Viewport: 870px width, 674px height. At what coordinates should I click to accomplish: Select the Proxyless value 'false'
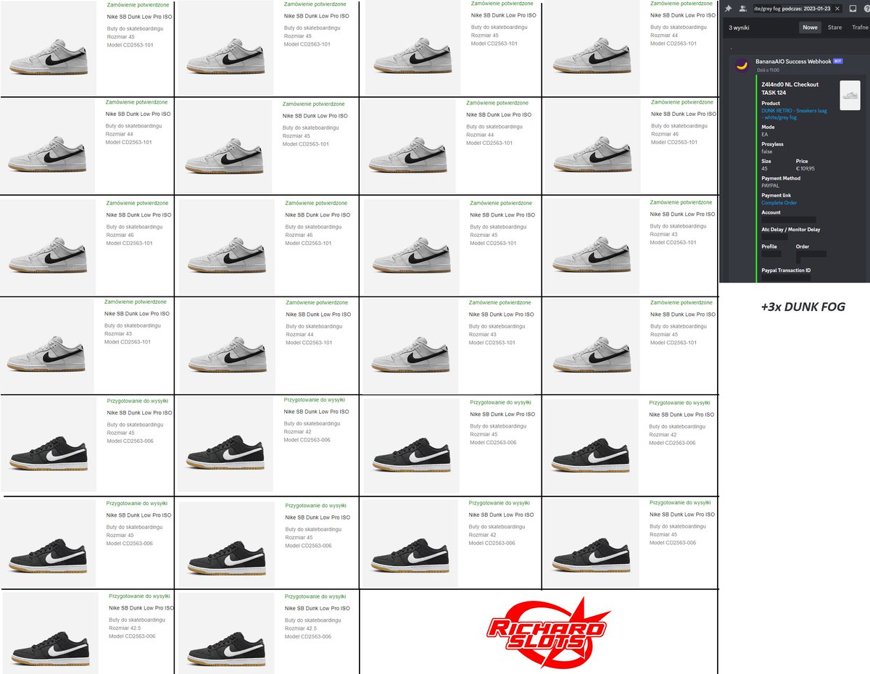point(766,151)
